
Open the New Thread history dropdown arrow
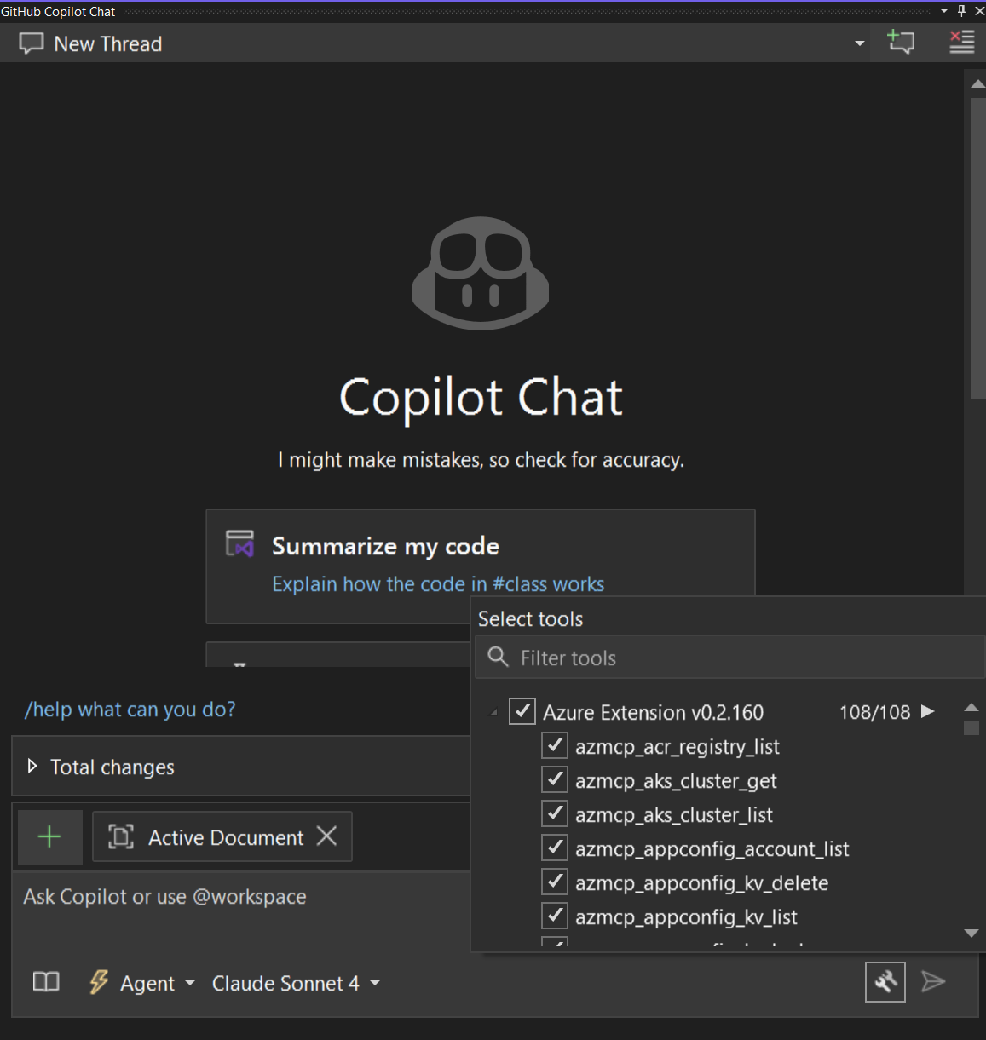click(x=859, y=43)
